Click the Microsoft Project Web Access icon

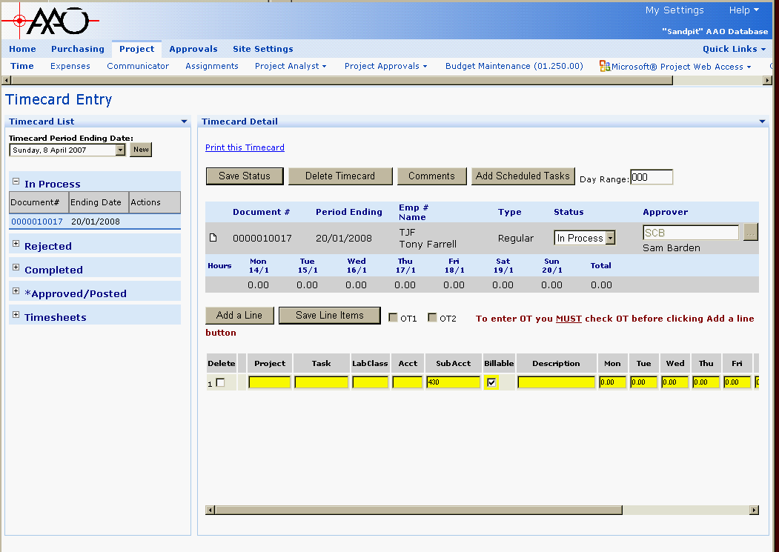coord(605,66)
